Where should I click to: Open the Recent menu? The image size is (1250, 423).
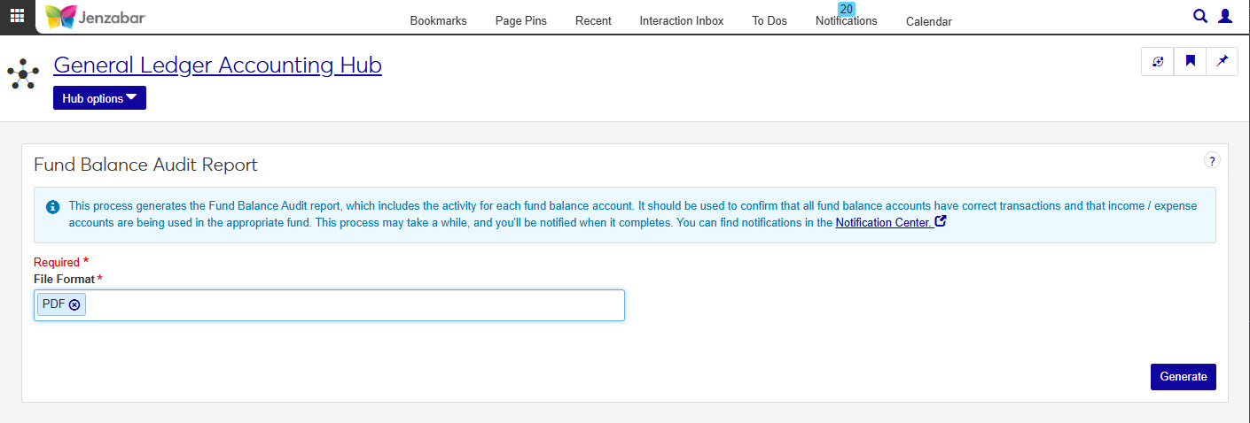coord(593,21)
